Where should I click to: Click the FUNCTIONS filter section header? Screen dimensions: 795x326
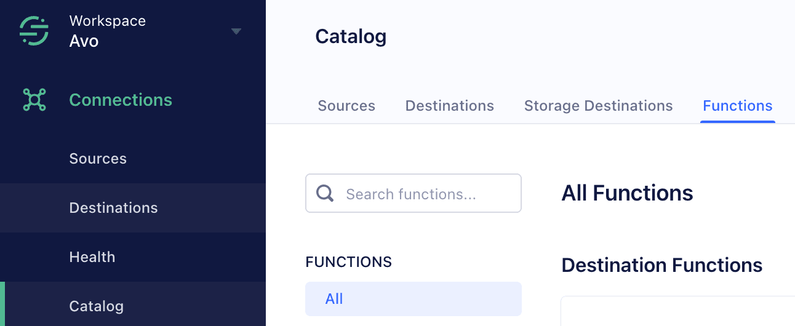348,262
